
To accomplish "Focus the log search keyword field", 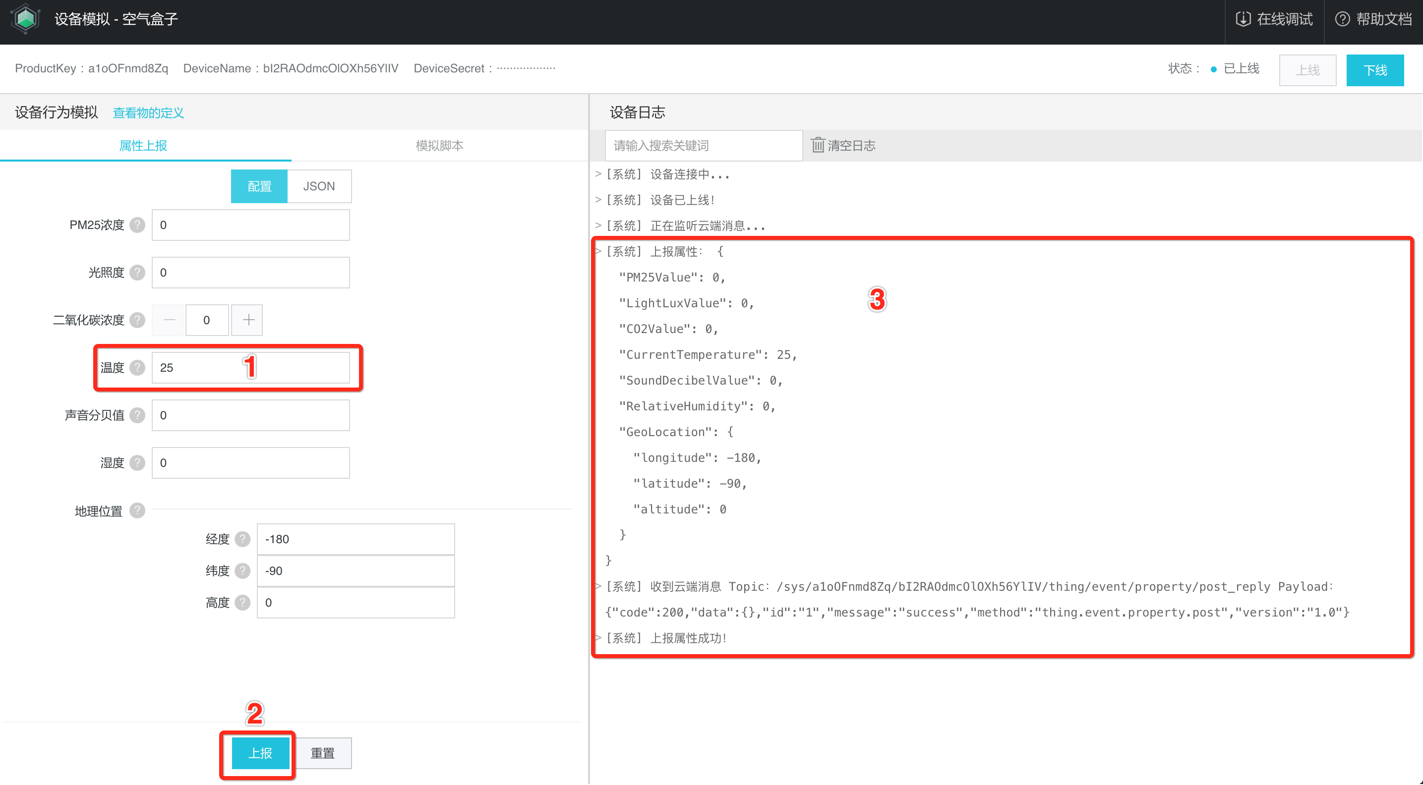I will pos(704,145).
